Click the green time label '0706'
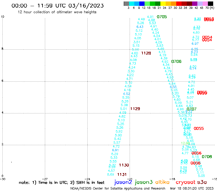 tap(176, 61)
